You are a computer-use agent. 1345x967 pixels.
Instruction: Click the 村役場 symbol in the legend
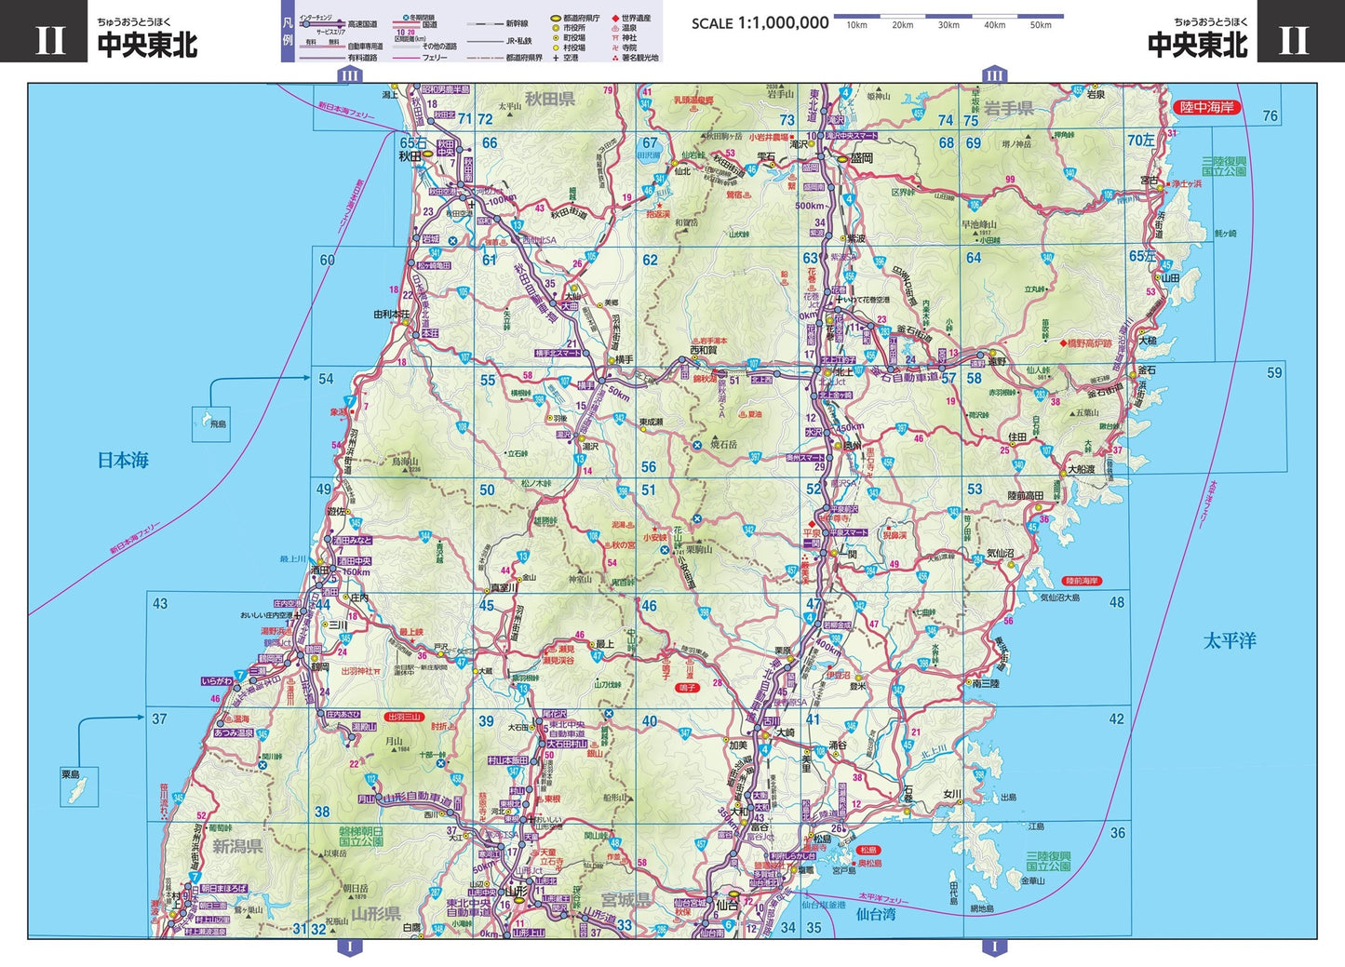point(555,47)
